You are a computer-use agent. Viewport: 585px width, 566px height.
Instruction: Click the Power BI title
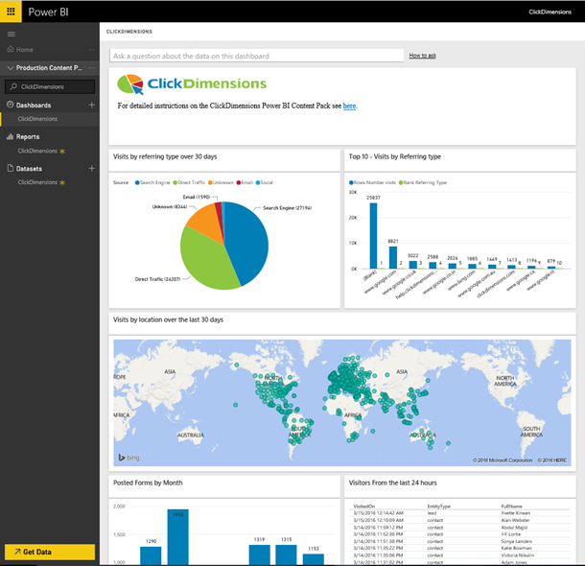pyautogui.click(x=48, y=12)
